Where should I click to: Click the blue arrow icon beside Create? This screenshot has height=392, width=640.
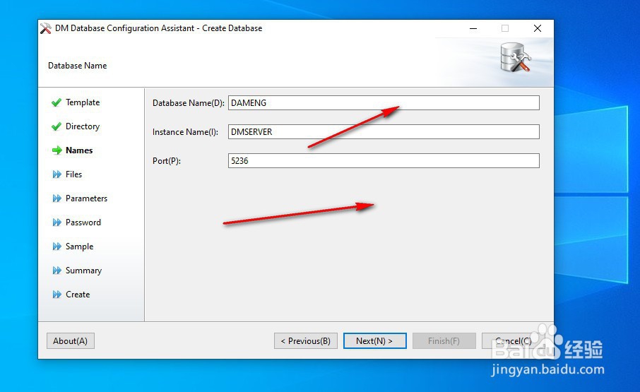click(57, 295)
